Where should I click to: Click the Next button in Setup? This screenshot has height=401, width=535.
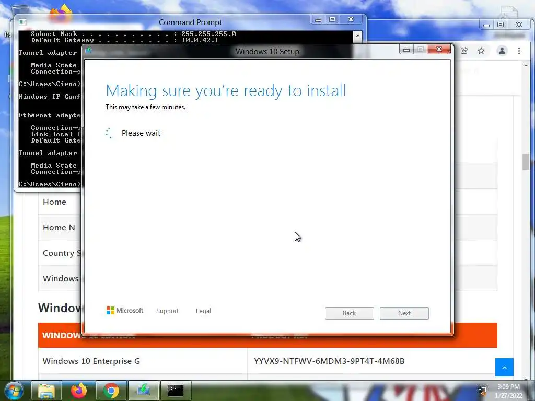(x=404, y=313)
